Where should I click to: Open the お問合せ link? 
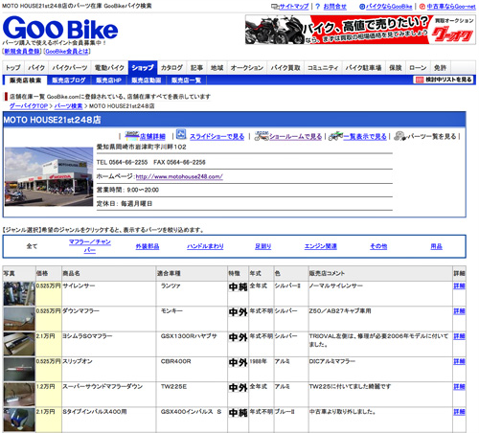point(334,6)
